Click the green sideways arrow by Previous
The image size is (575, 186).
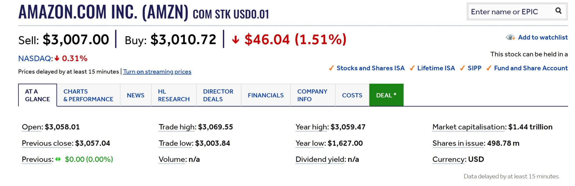(x=58, y=159)
